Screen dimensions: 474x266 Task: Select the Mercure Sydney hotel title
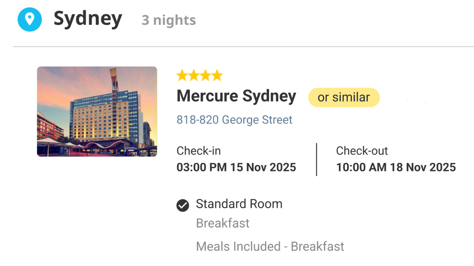236,96
